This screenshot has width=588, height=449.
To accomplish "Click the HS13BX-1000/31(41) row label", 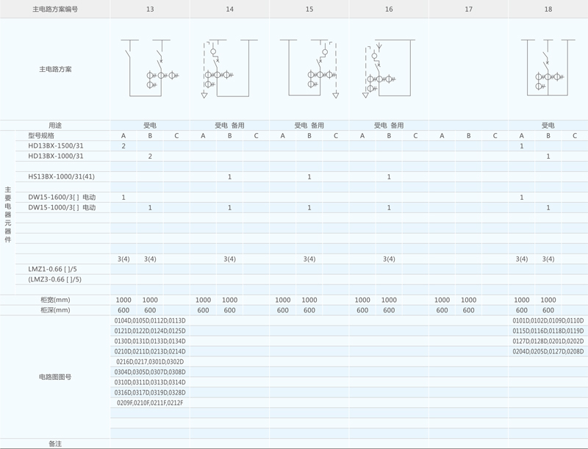I will pyautogui.click(x=62, y=176).
